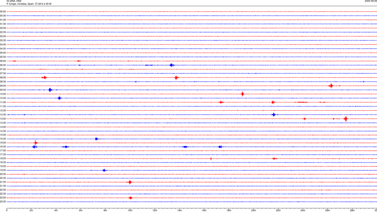Pick the 18:00 trace thin red spike near 16m

pos(211,158)
